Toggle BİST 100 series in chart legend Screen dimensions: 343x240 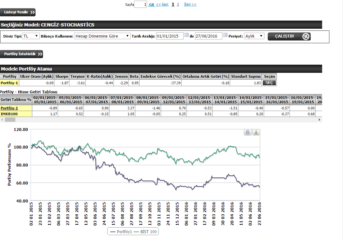[x=145, y=232]
